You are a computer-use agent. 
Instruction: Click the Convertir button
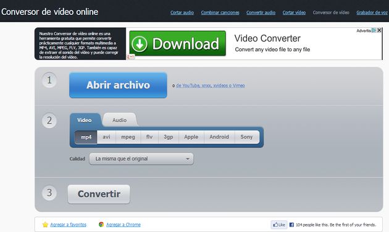[x=99, y=194]
